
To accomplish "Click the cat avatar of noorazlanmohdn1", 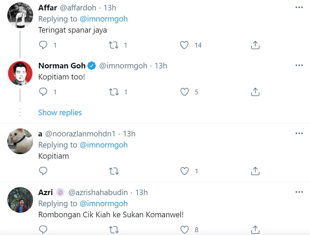I will point(20,141).
